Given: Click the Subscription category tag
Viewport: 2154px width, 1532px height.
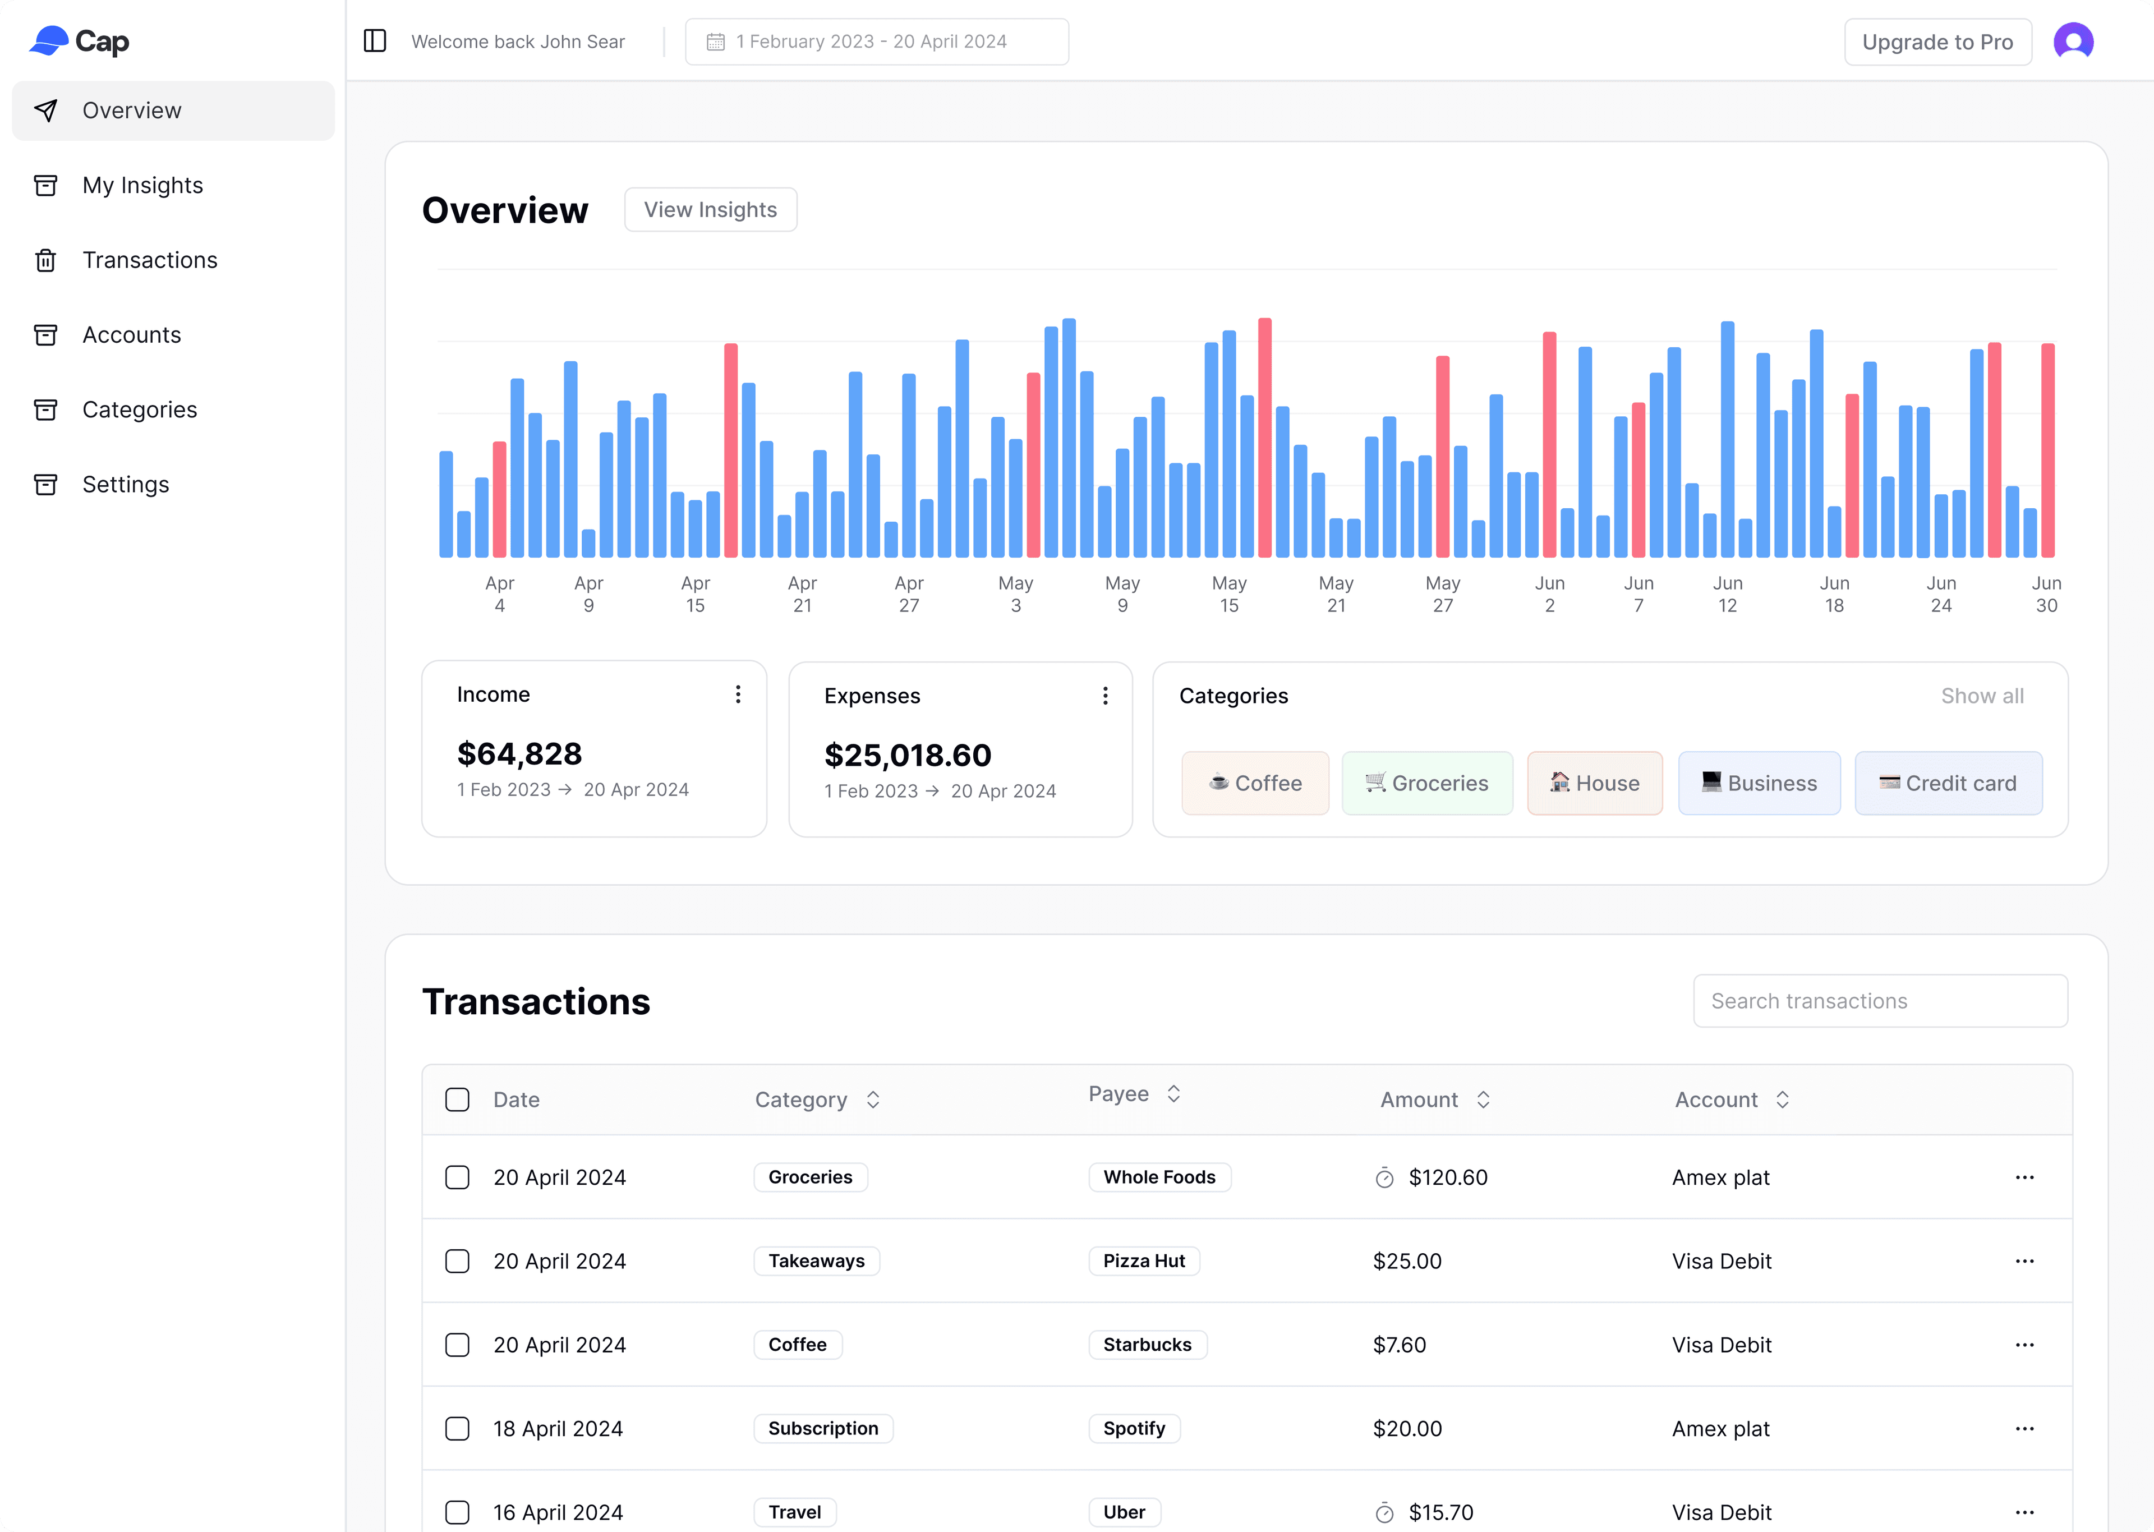Looking at the screenshot, I should (x=822, y=1428).
